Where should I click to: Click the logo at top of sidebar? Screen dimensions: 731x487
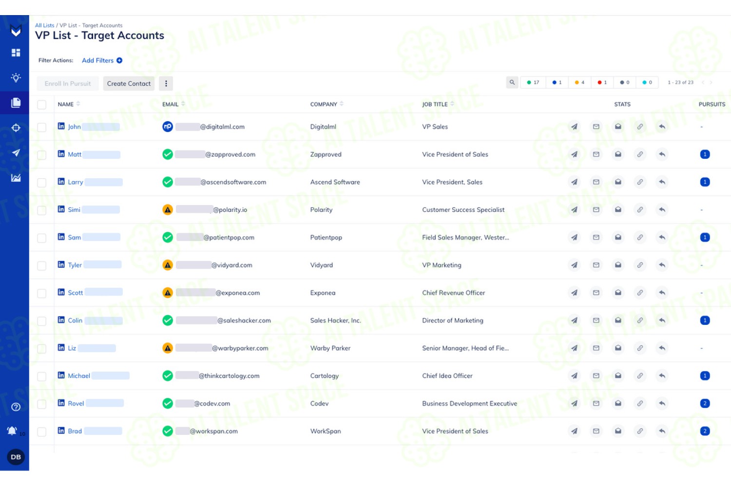(16, 31)
